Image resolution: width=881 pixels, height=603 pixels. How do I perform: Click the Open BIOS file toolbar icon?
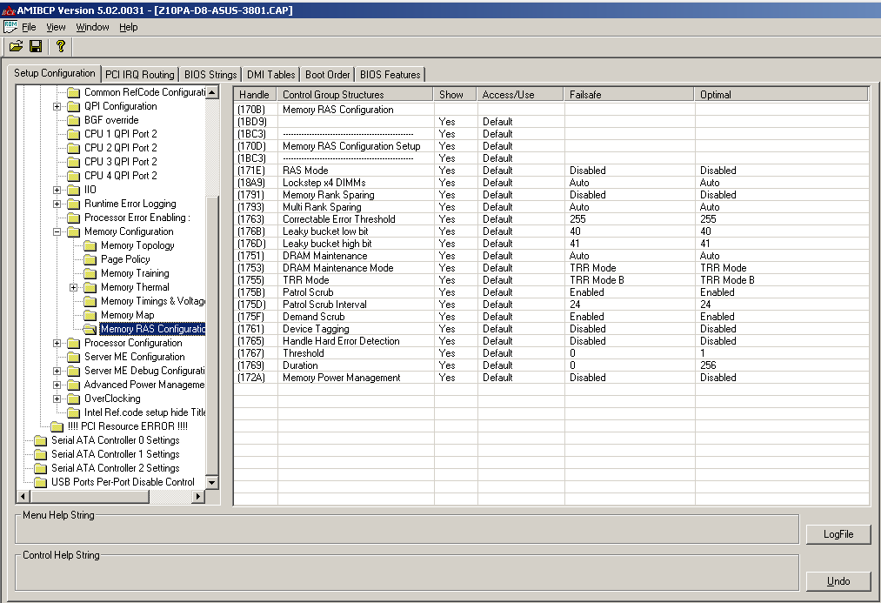(x=16, y=46)
